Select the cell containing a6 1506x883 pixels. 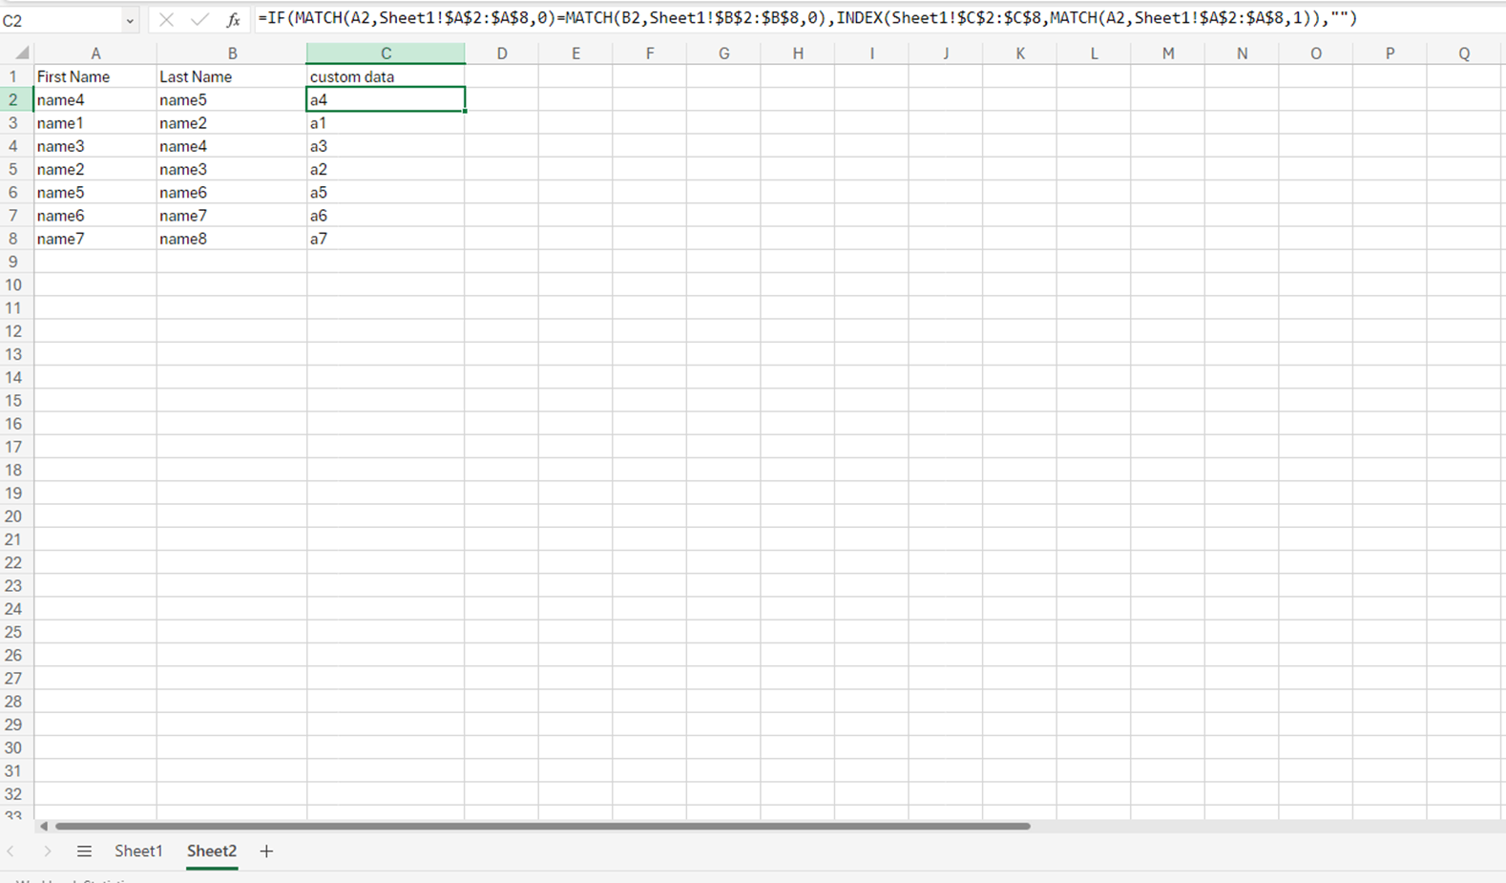386,216
